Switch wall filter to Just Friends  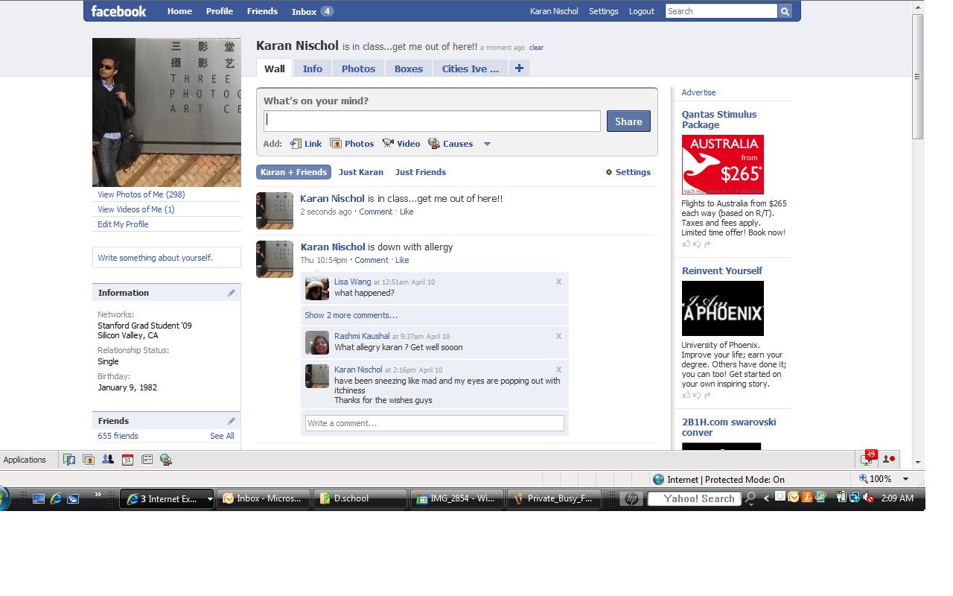(420, 172)
